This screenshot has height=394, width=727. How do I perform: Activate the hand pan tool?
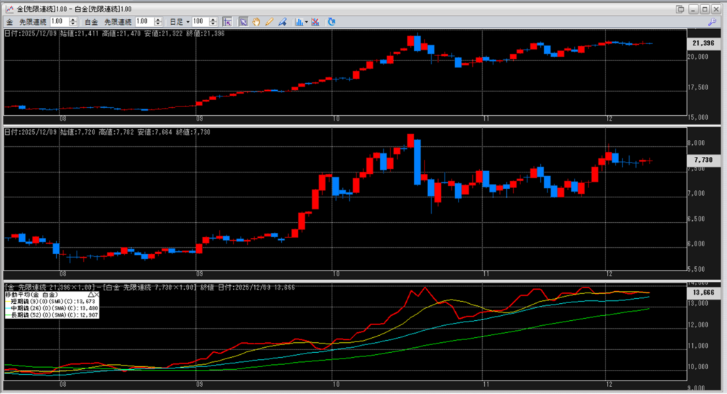click(x=256, y=22)
